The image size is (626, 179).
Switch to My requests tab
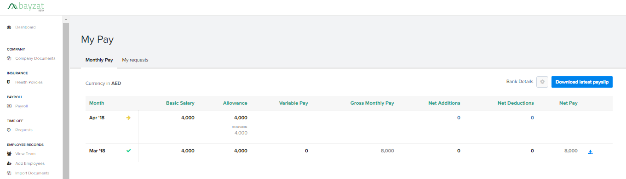pyautogui.click(x=135, y=60)
